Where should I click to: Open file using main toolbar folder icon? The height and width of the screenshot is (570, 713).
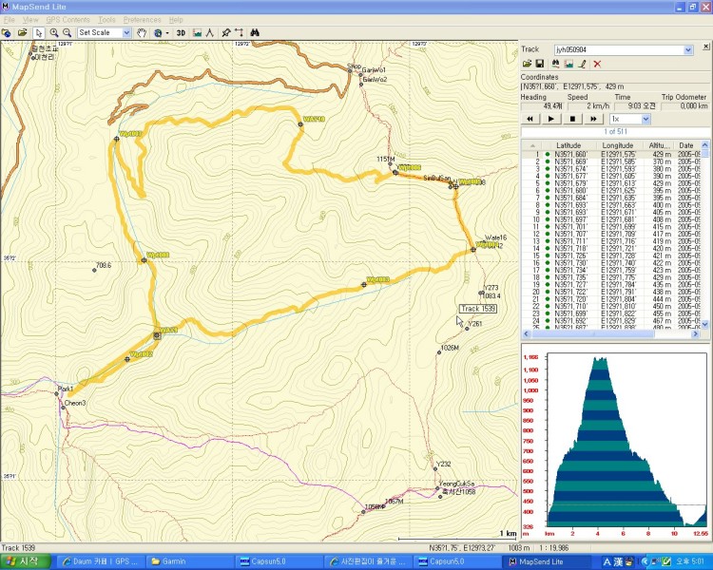22,32
